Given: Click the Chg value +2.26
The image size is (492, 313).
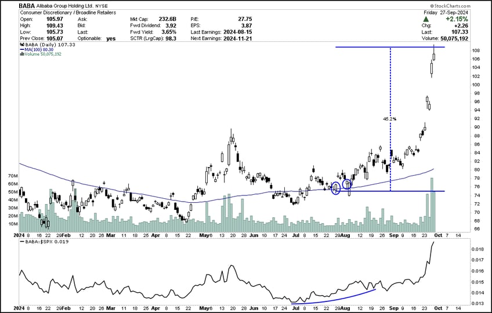Looking at the screenshot, I should click(461, 26).
